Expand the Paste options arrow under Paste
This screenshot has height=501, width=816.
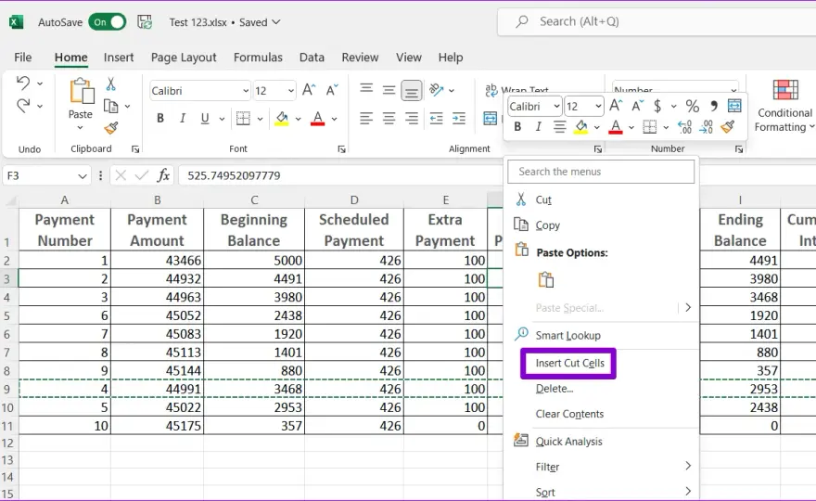pyautogui.click(x=80, y=128)
